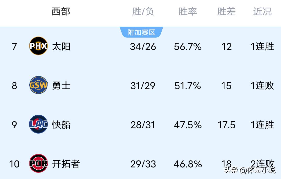This screenshot has width=281, height=179.
Task: Tap the 附加赛区 play-in zone badge
Action: (x=141, y=32)
